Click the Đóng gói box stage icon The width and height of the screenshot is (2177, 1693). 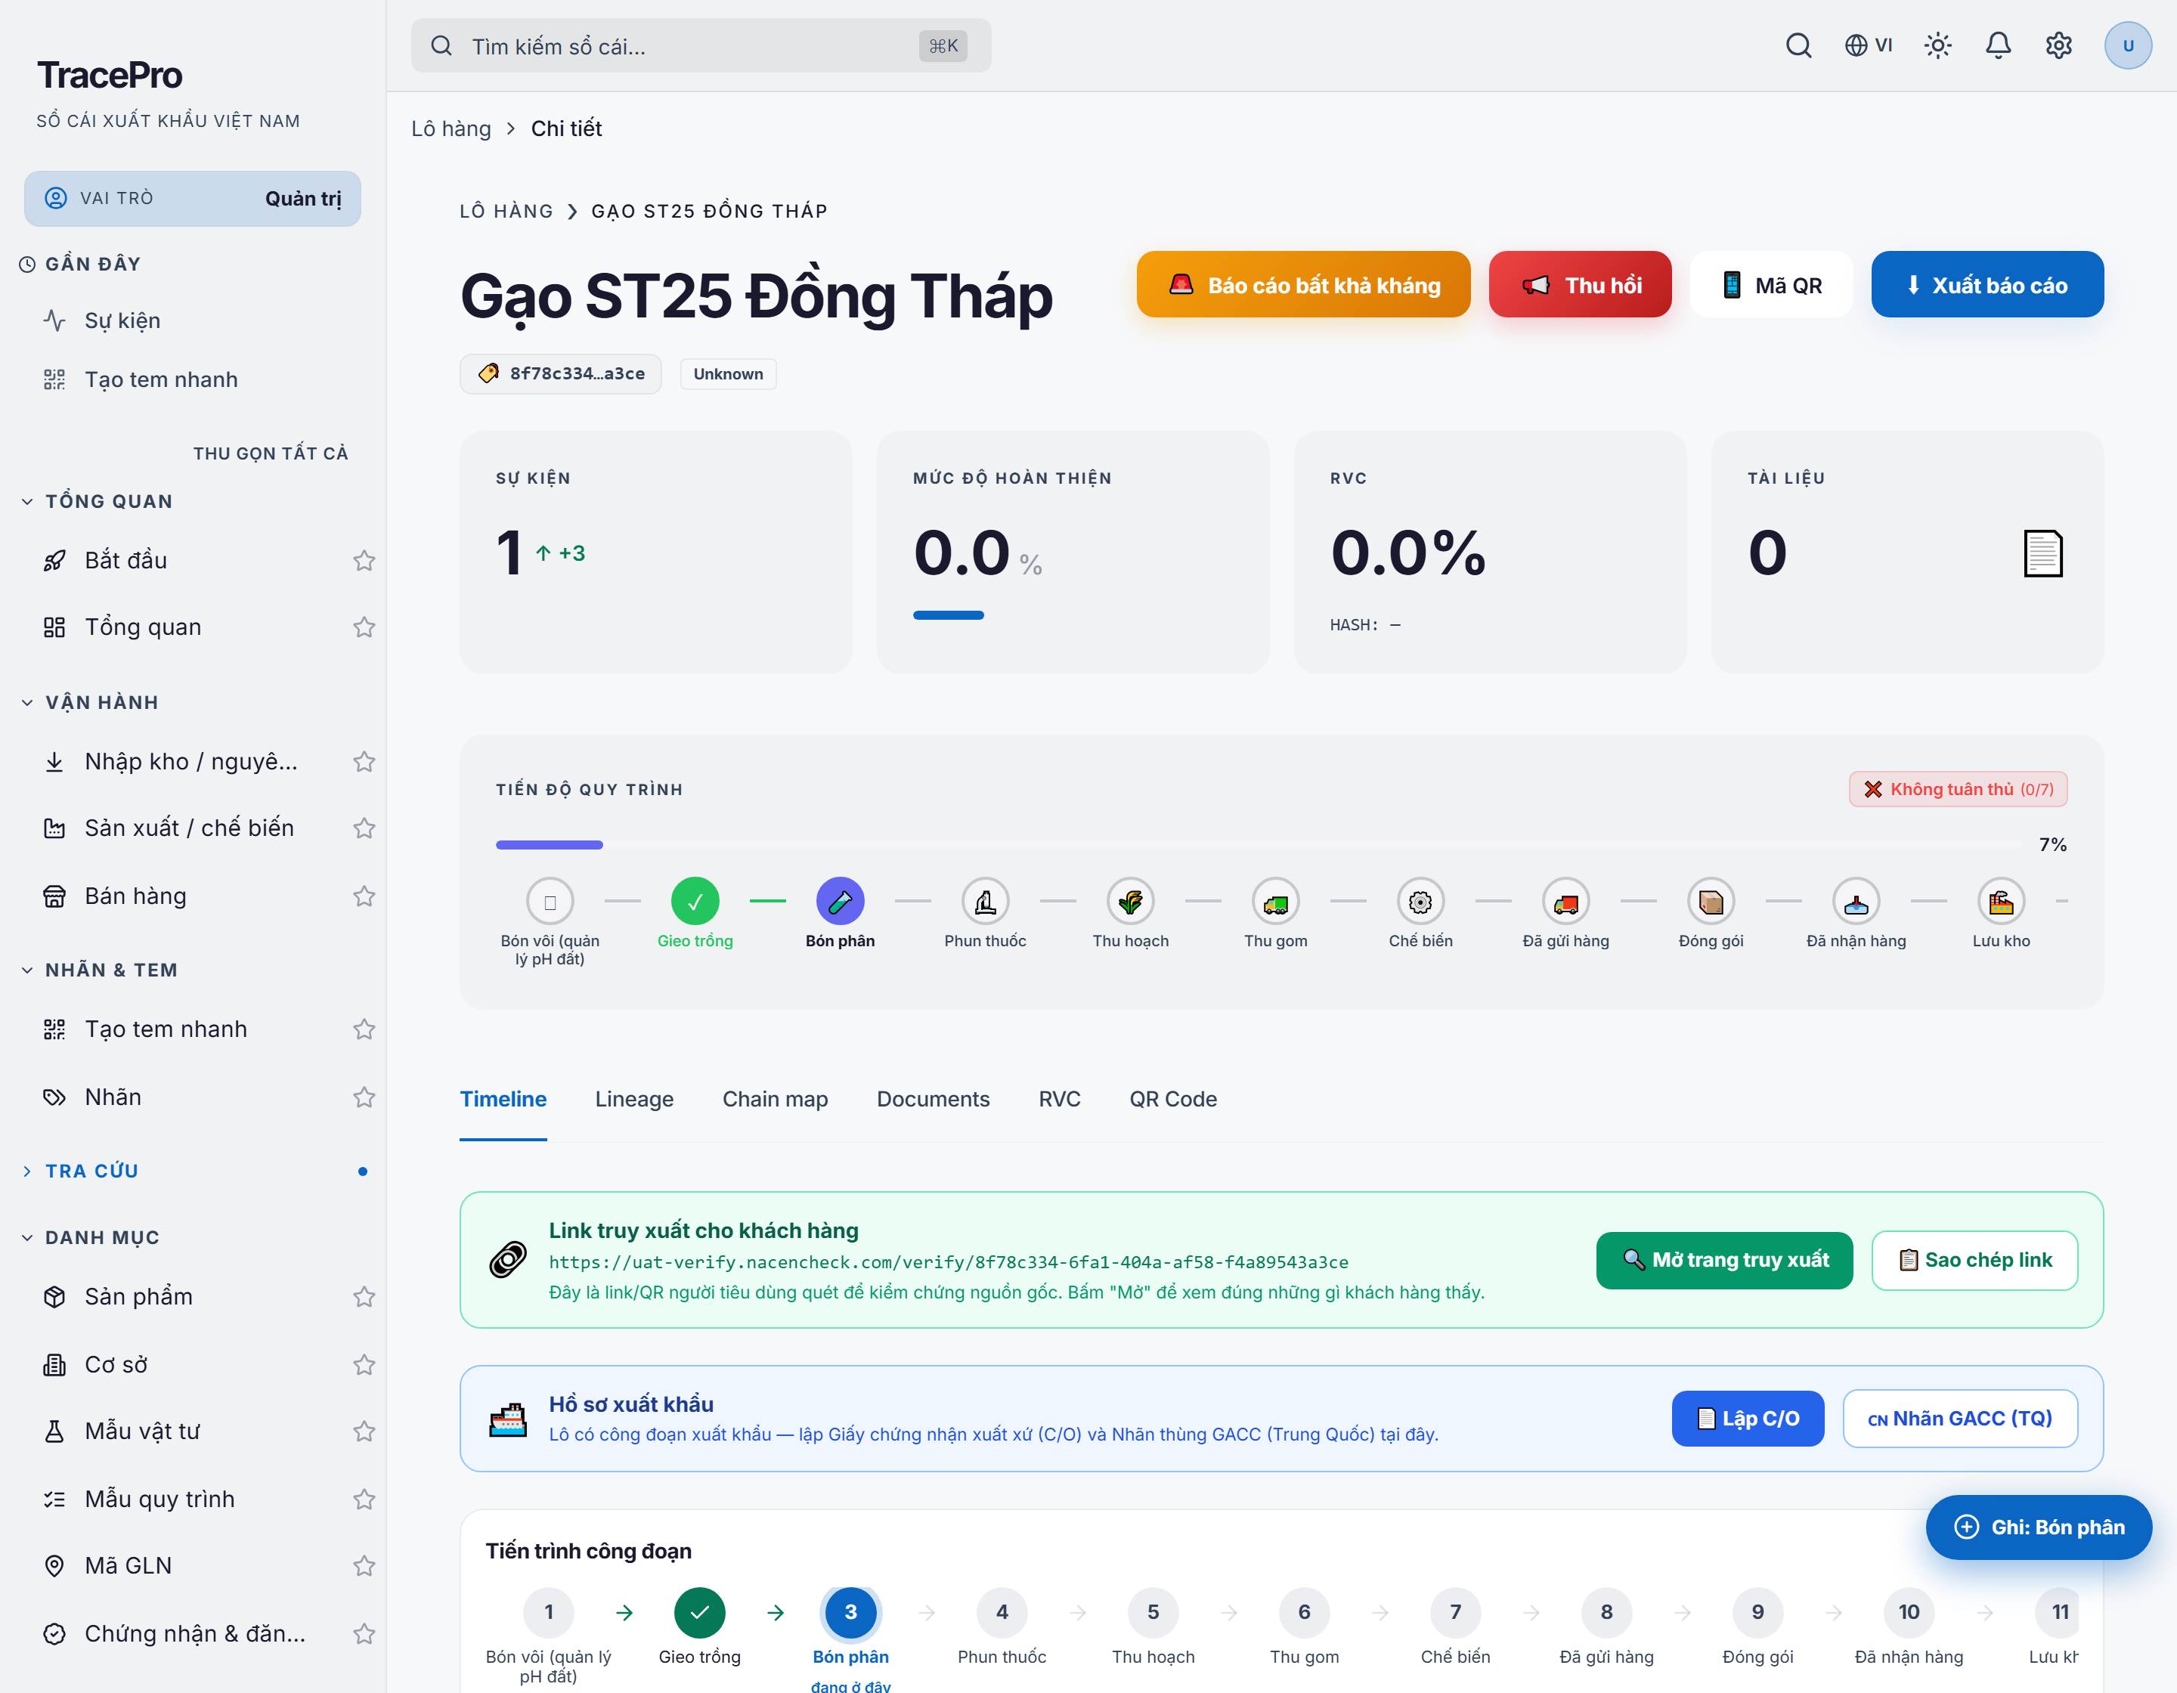[1711, 902]
